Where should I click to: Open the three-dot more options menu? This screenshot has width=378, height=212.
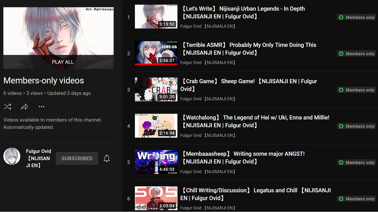(x=42, y=107)
